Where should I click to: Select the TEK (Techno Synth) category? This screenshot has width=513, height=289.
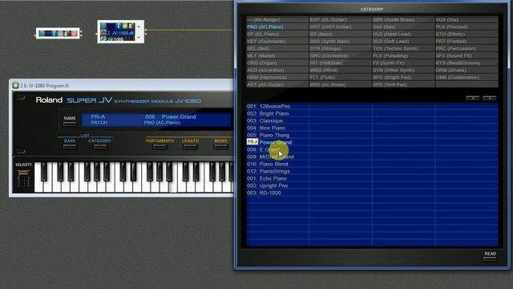click(x=403, y=48)
